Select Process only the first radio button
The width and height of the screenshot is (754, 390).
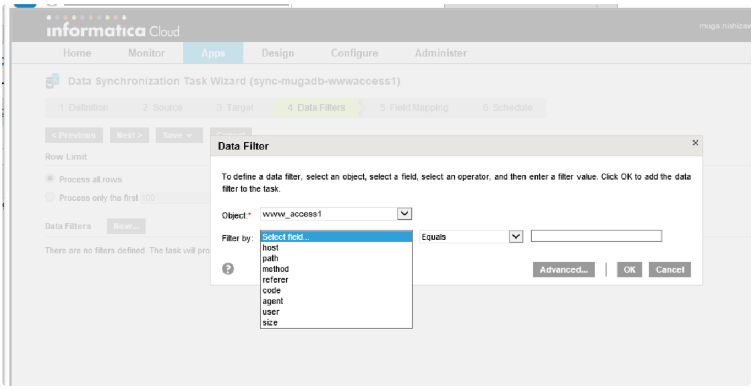pyautogui.click(x=51, y=198)
